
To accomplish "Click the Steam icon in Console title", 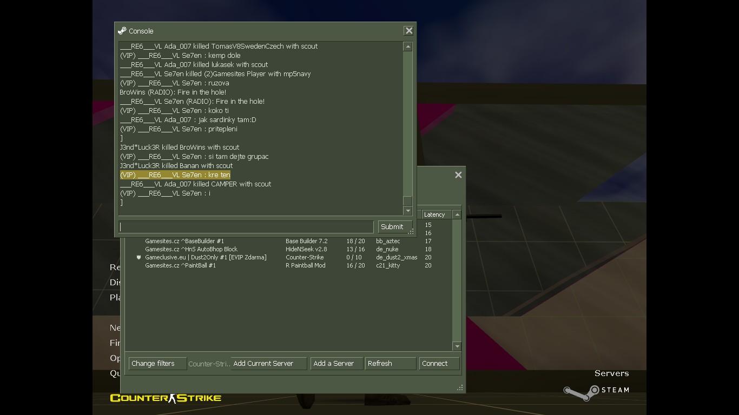I will tap(122, 31).
